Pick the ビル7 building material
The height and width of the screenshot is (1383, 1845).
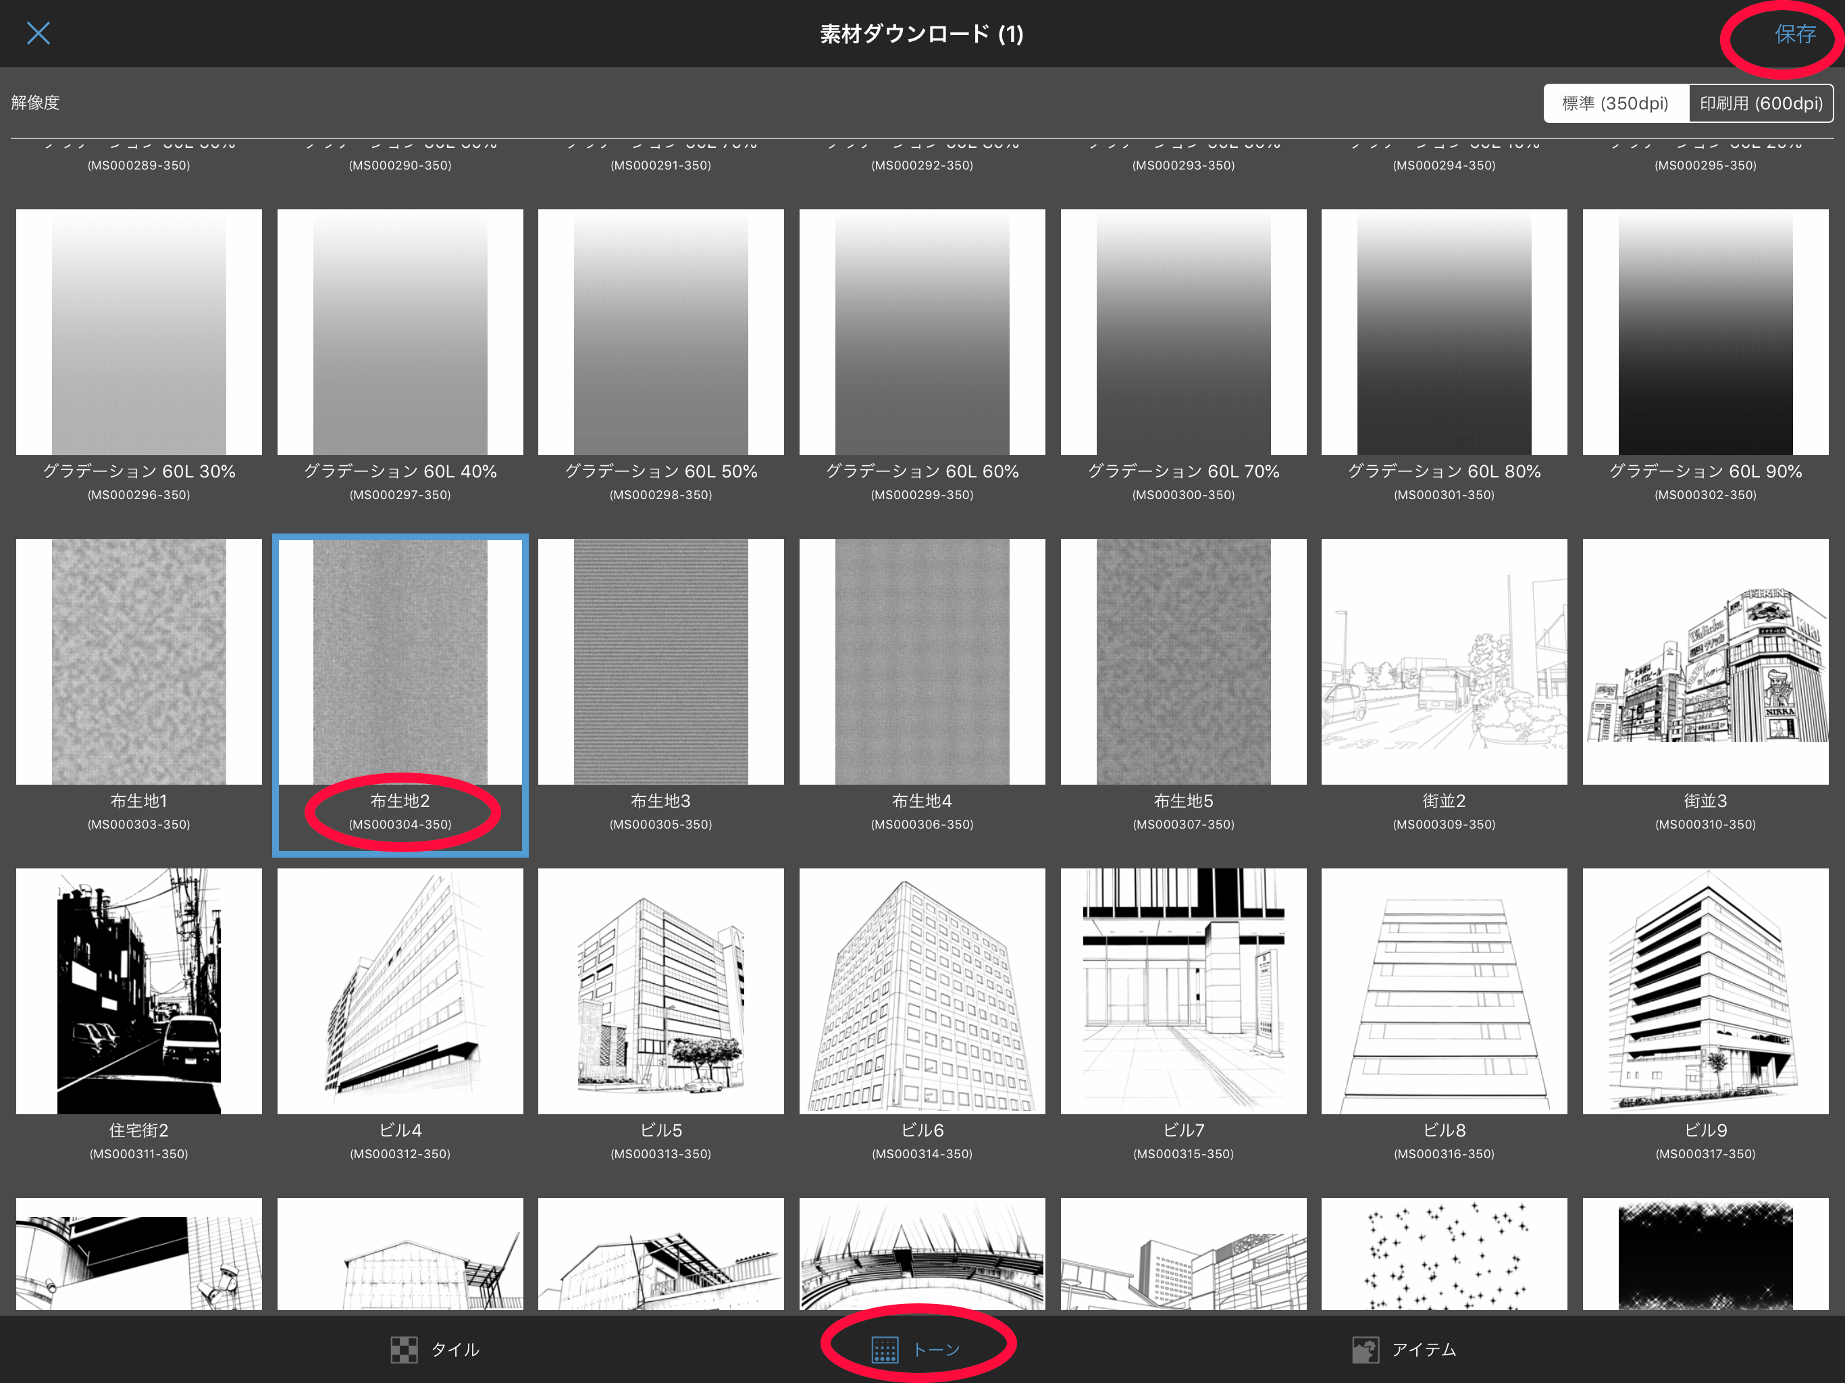[x=1183, y=991]
